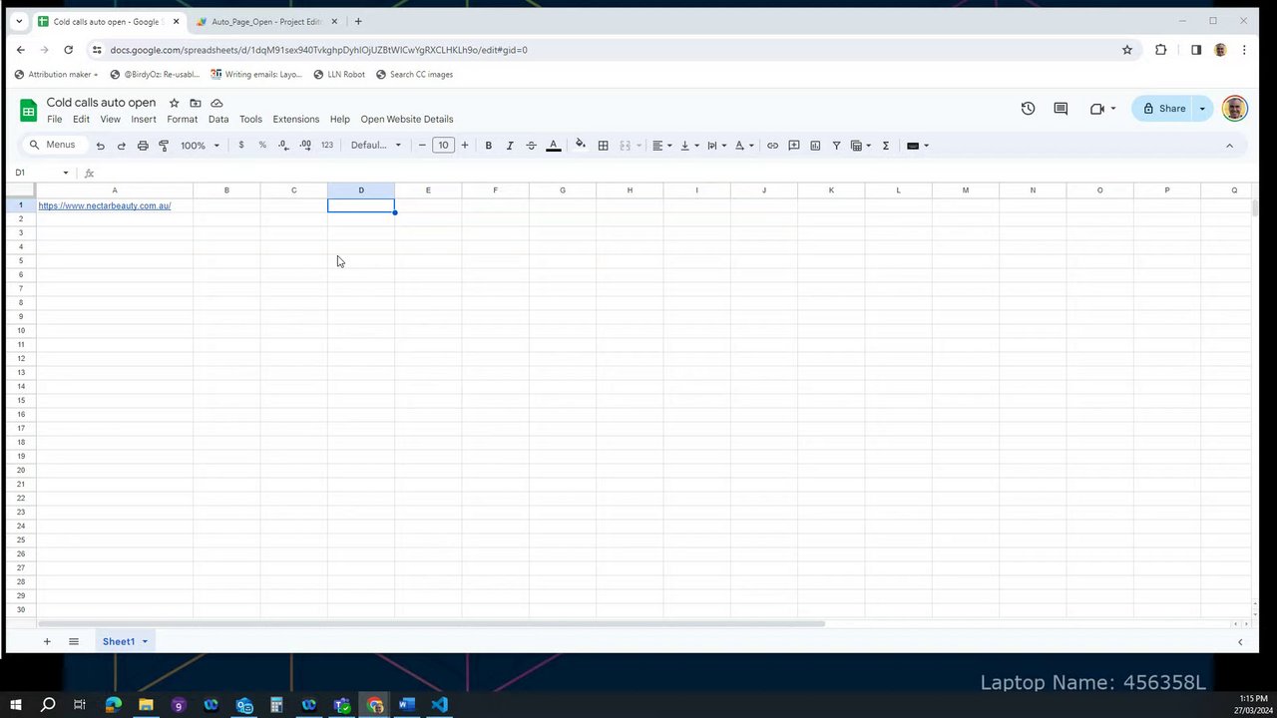The width and height of the screenshot is (1277, 718).
Task: Open the nectarbeauty.com.au link in cell A1
Action: pos(105,205)
